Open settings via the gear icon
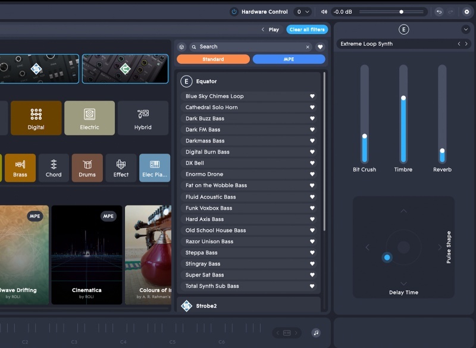476x348 pixels. [x=466, y=12]
